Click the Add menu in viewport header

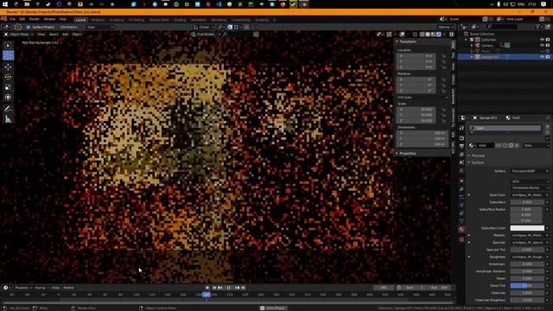click(66, 35)
